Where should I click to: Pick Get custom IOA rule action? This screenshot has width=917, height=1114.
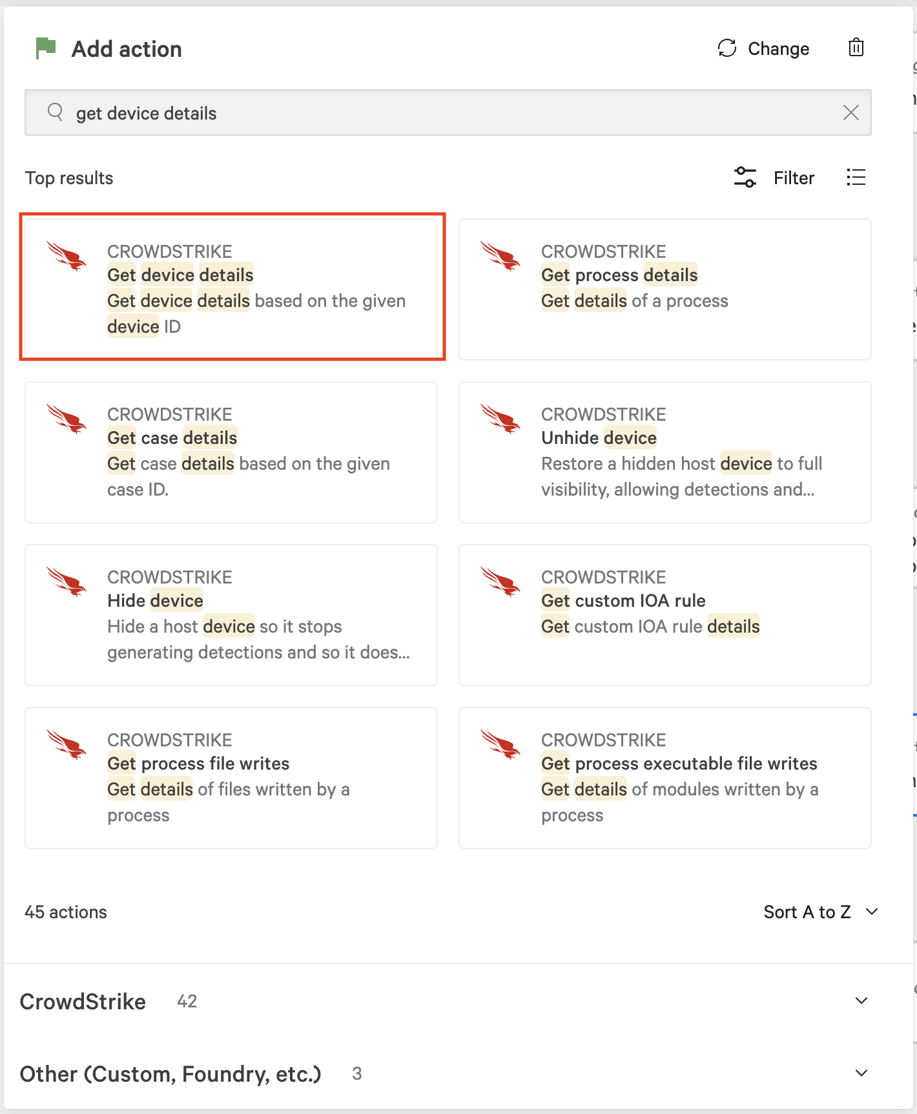pos(665,615)
